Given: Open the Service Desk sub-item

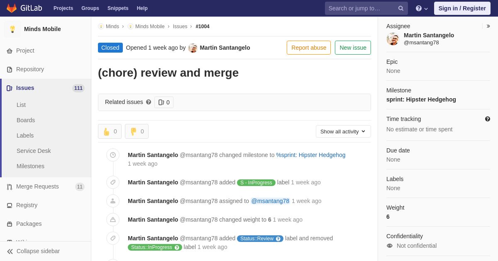Looking at the screenshot, I should coord(34,151).
